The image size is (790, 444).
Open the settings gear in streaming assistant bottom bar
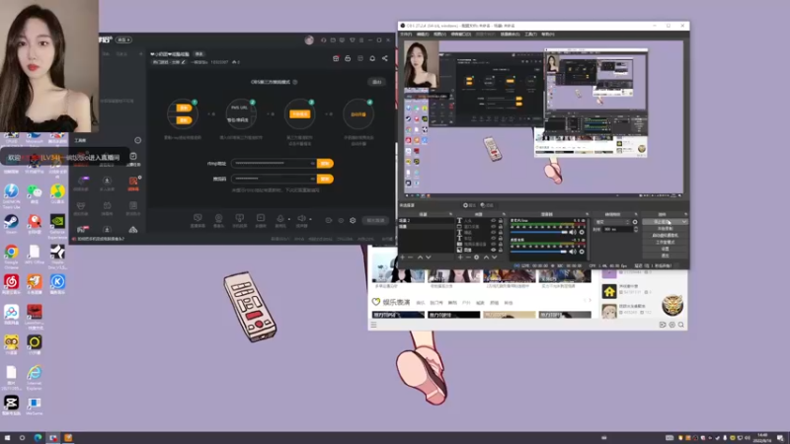[353, 220]
